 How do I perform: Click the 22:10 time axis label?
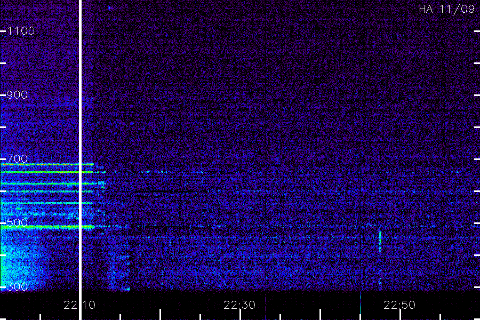[x=79, y=305]
